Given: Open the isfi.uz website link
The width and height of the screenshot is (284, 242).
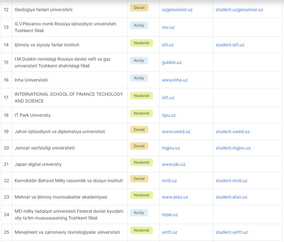Looking at the screenshot, I should click(168, 45).
